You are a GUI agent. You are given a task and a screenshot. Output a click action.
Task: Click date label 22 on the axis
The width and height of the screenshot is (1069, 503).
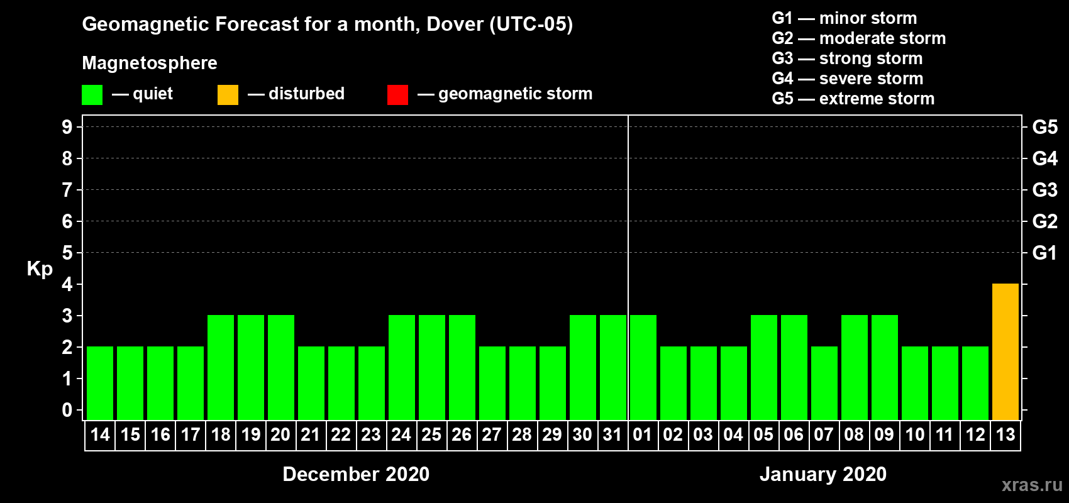(x=341, y=434)
